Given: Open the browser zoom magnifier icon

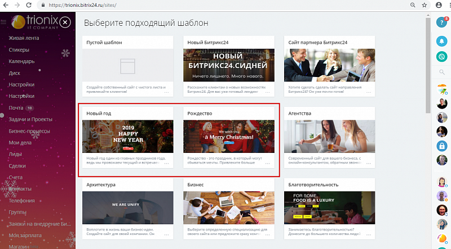Looking at the screenshot, I should [413, 5].
